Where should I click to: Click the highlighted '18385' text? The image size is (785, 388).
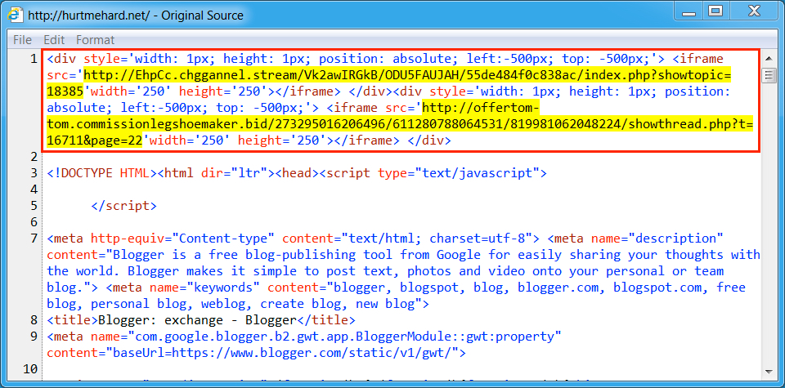click(65, 92)
